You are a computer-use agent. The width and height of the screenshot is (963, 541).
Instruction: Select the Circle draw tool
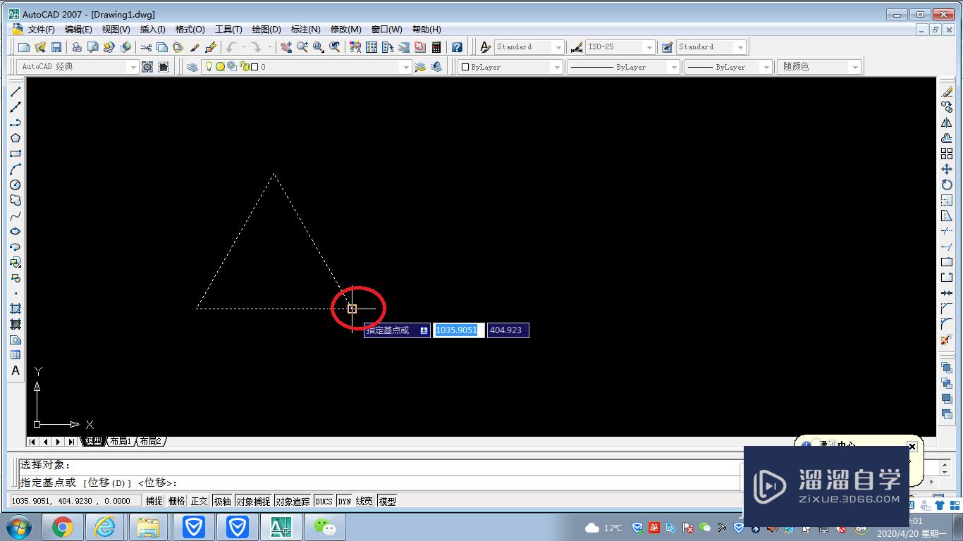(16, 185)
